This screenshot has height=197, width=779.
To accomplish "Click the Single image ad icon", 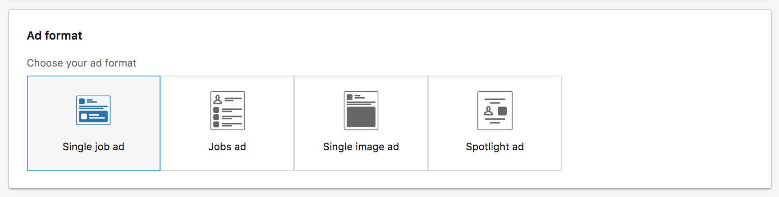I will 361,111.
